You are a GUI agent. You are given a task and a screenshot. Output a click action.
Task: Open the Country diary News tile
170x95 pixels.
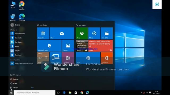(100, 46)
